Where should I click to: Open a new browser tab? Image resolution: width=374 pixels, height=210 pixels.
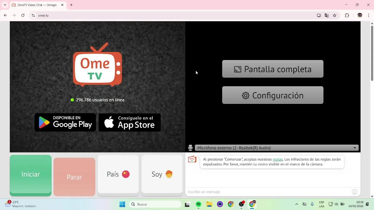[x=71, y=5]
